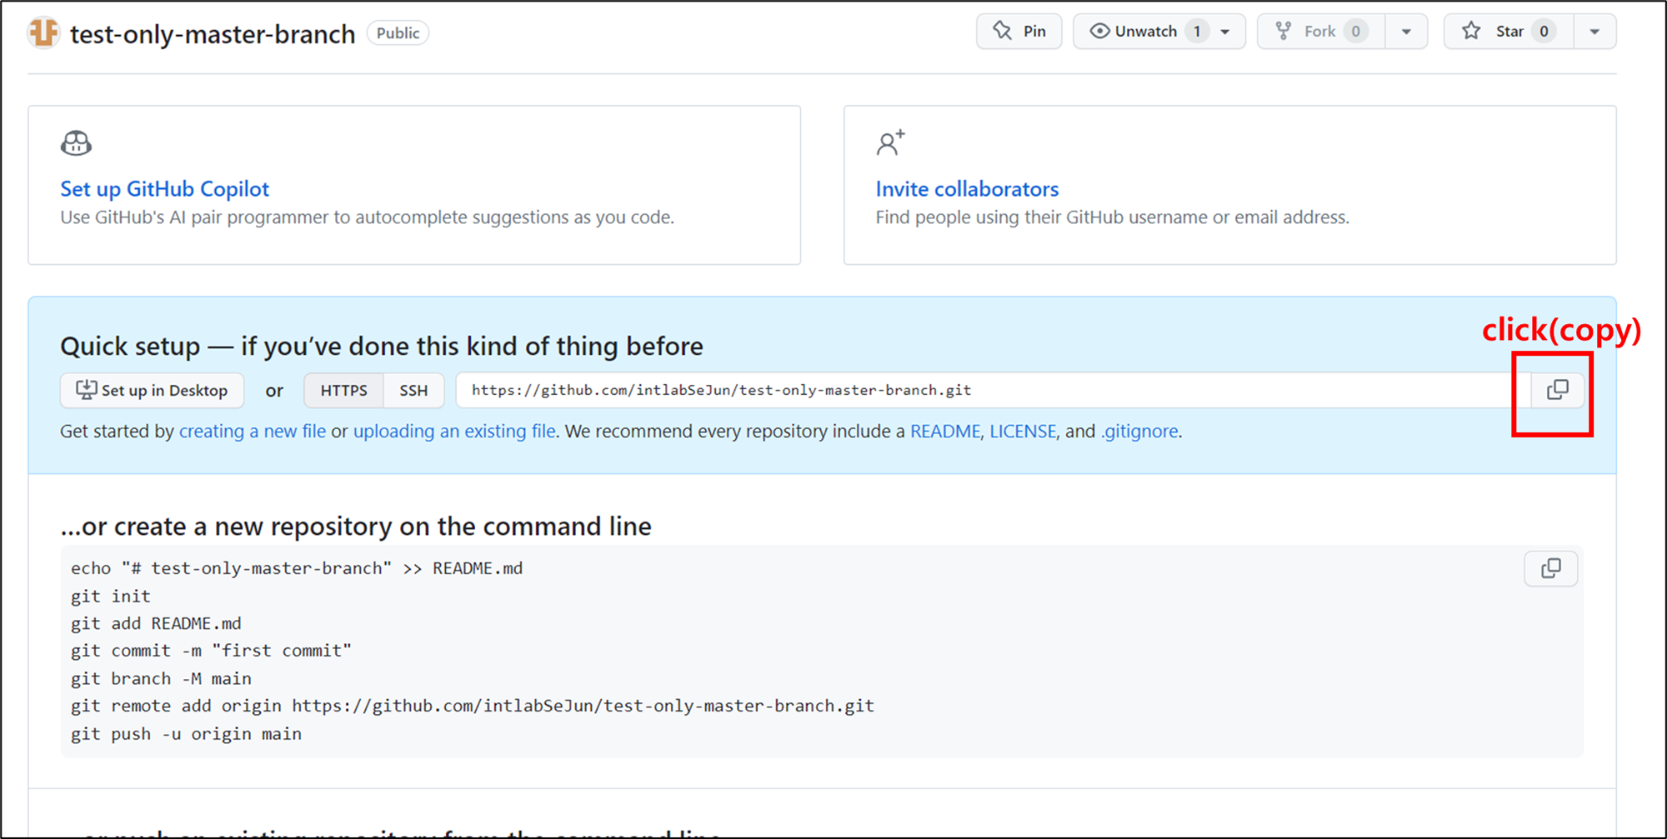Image resolution: width=1667 pixels, height=839 pixels.
Task: Pin the test-only-master-branch repository
Action: point(1019,32)
